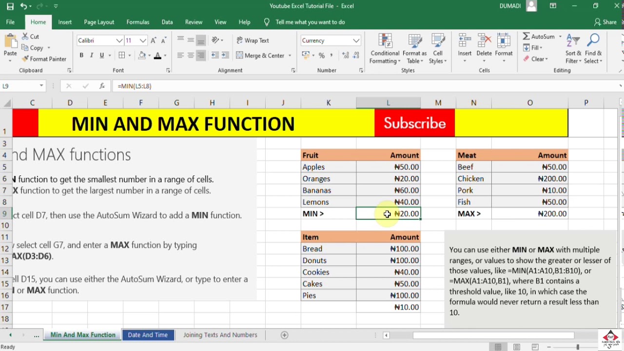The height and width of the screenshot is (351, 624).
Task: Open the Formulas ribbon tab
Action: [138, 22]
